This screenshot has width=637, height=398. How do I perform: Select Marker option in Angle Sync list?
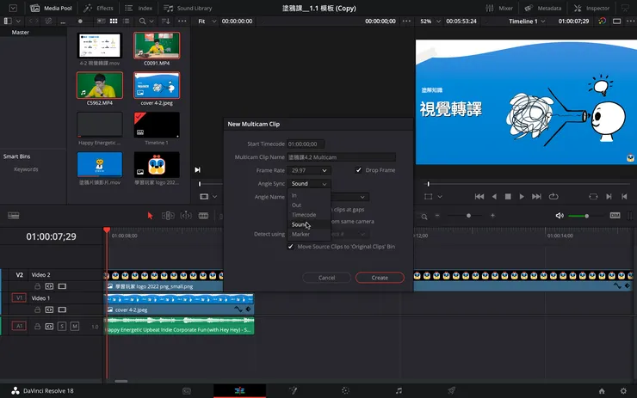pos(300,234)
